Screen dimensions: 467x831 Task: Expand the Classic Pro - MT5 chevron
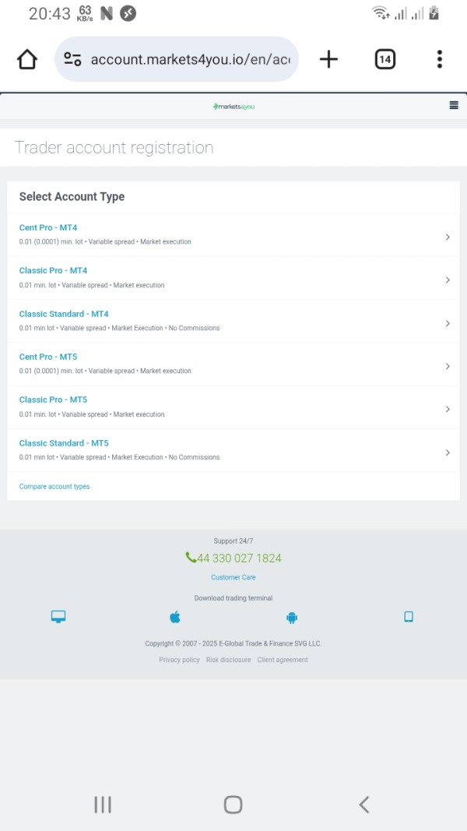tap(448, 409)
